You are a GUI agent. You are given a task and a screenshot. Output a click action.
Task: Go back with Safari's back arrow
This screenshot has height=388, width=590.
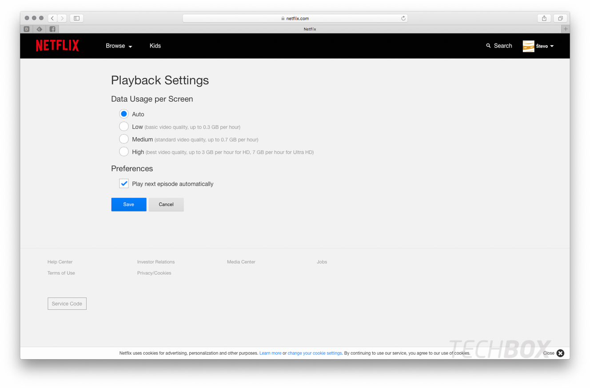(53, 18)
